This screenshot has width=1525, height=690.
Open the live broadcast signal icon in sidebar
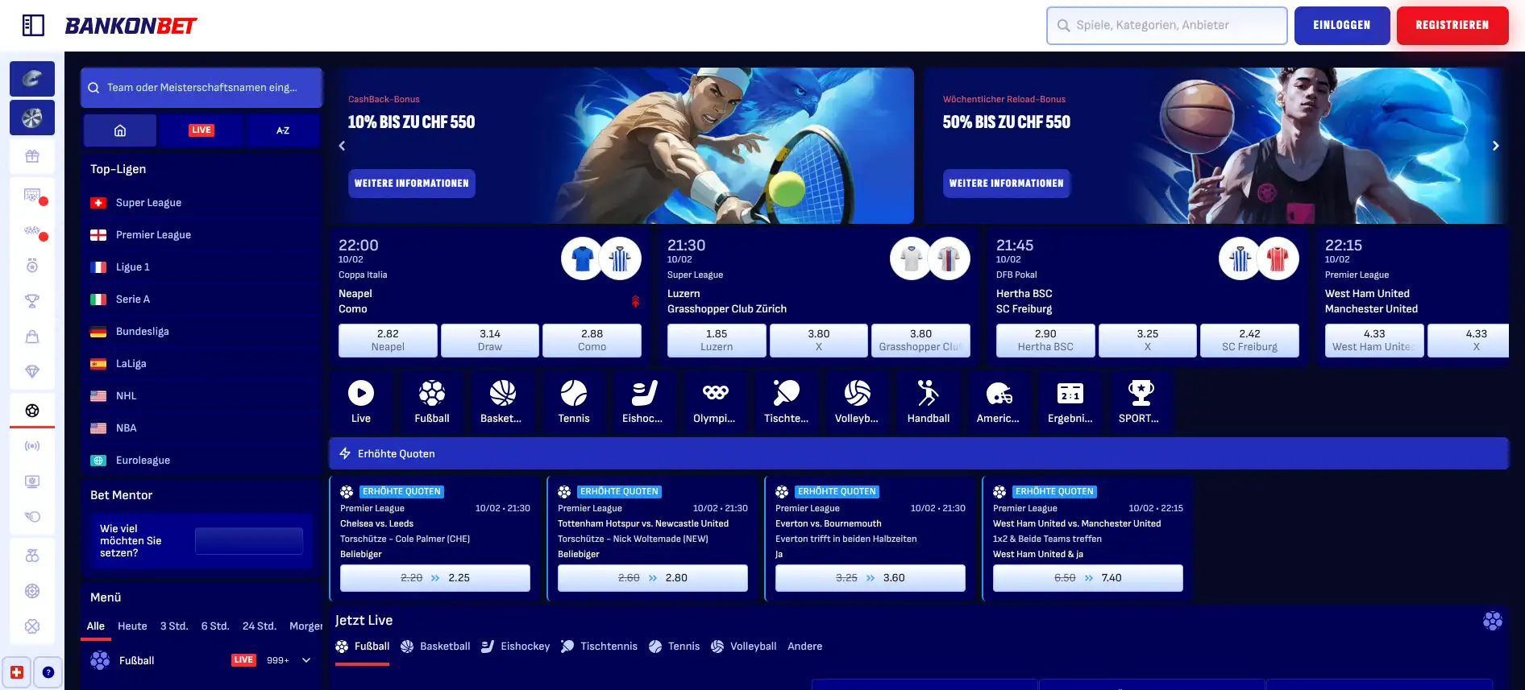click(32, 446)
